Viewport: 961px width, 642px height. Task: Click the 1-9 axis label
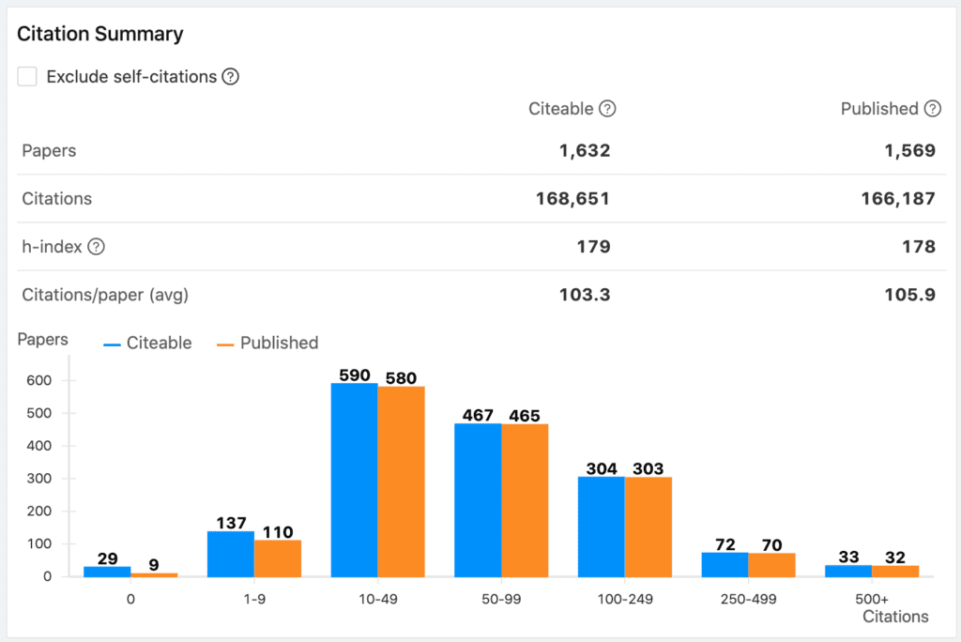point(254,599)
